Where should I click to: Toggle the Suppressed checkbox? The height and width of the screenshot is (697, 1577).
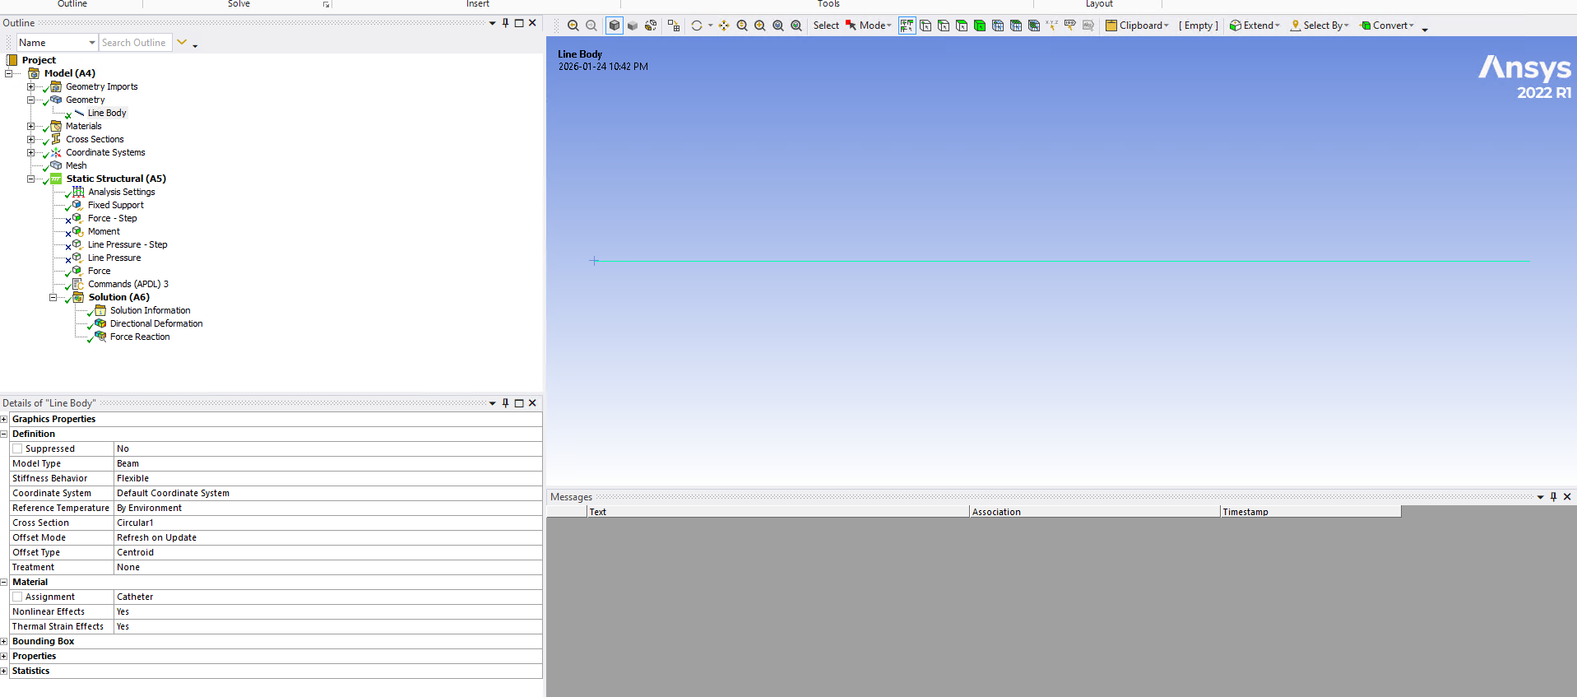17,448
